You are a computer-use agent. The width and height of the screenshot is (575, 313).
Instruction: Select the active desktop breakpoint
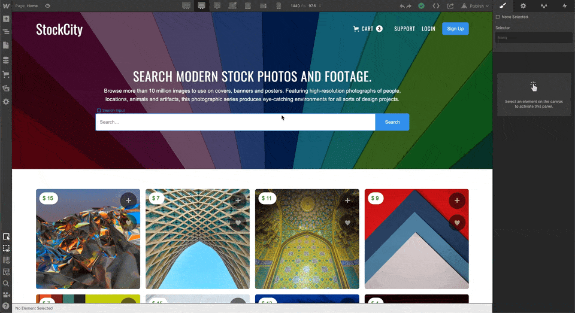click(201, 6)
